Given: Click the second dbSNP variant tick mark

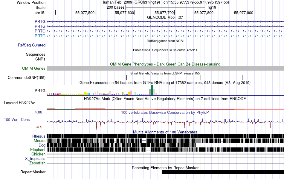Looking at the screenshot, I should [201, 78].
